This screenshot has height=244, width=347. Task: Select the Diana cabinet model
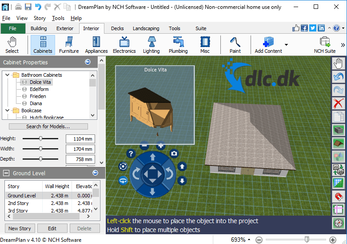tap(36, 103)
